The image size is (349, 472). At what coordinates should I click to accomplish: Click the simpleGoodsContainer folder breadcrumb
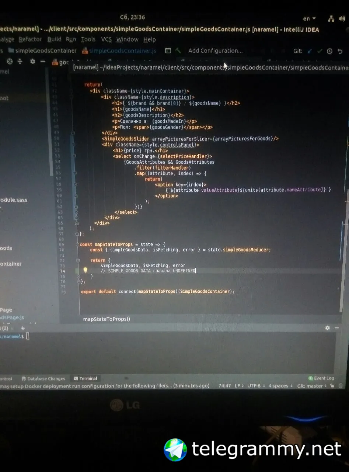(42, 51)
